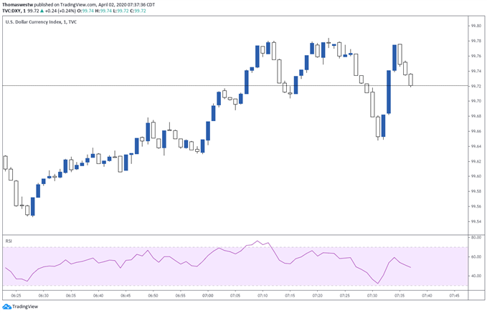The height and width of the screenshot is (313, 487).
Task: Click the 07:20 time axis label
Action: [318, 296]
